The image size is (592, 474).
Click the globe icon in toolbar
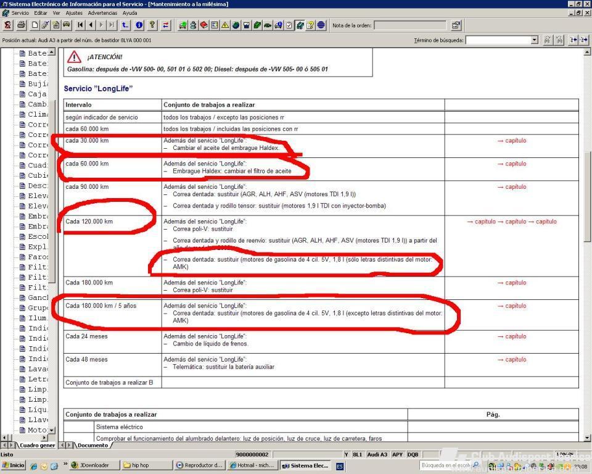[236, 25]
